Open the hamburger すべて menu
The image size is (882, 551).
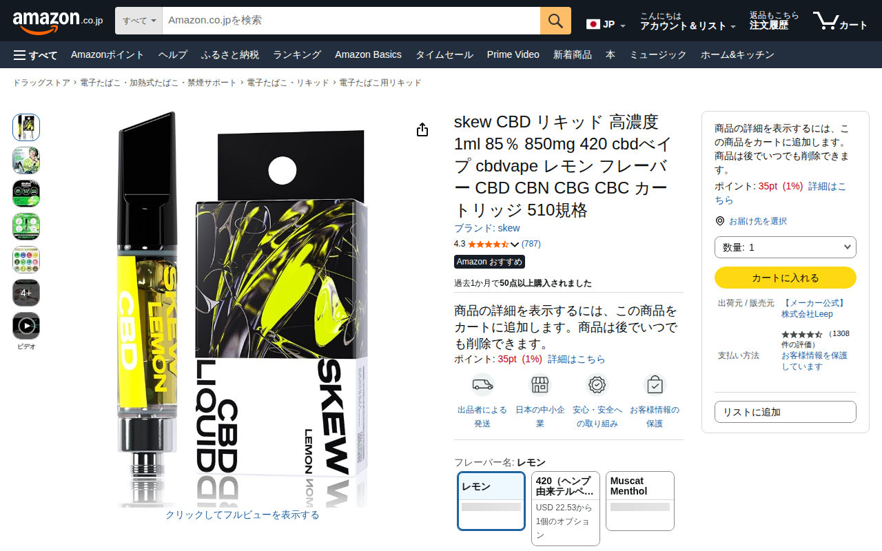point(35,54)
